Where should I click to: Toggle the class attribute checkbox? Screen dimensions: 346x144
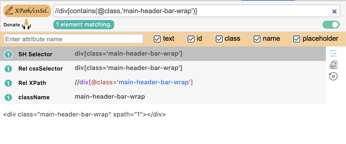pyautogui.click(x=219, y=39)
